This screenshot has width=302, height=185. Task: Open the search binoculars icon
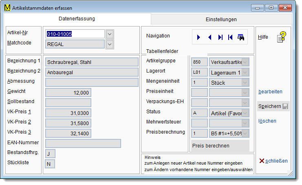click(x=241, y=37)
